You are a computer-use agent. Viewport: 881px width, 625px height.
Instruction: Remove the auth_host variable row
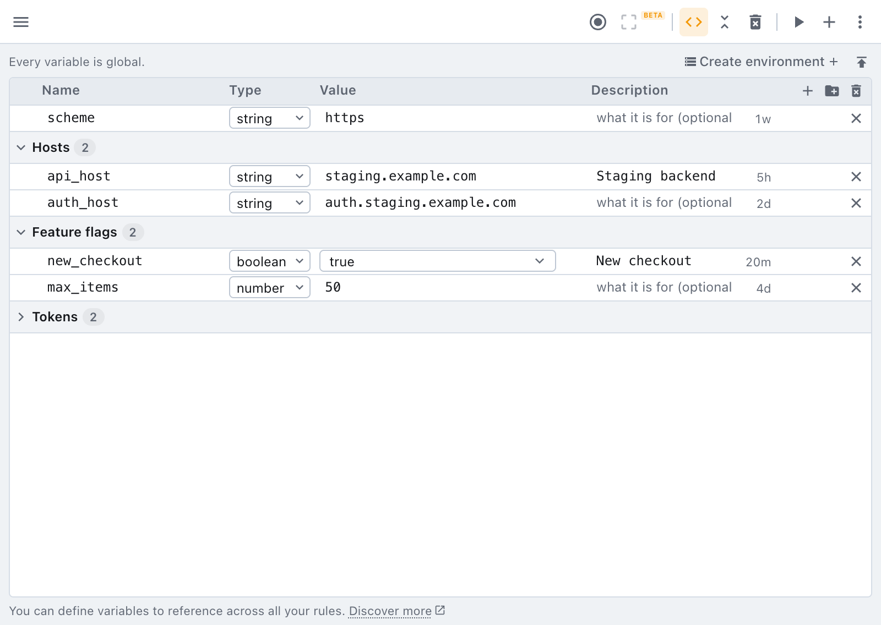pyautogui.click(x=856, y=203)
